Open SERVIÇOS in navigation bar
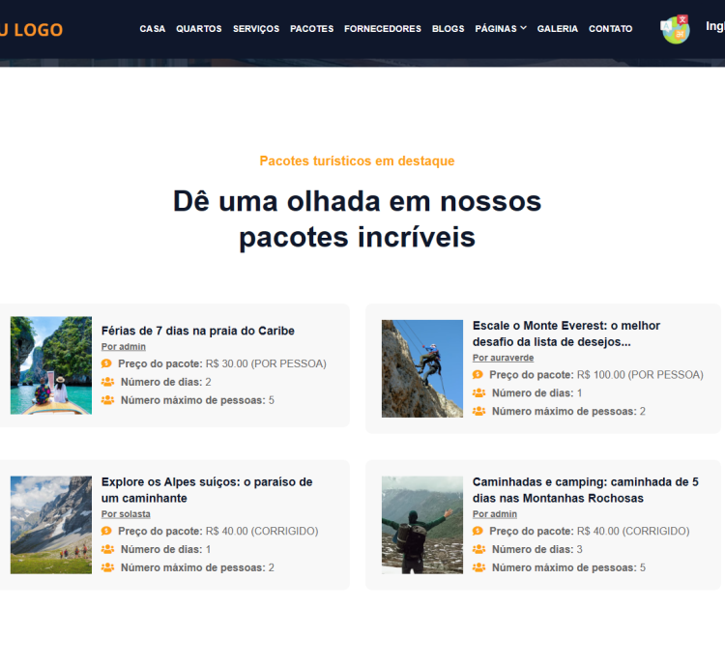 [256, 29]
